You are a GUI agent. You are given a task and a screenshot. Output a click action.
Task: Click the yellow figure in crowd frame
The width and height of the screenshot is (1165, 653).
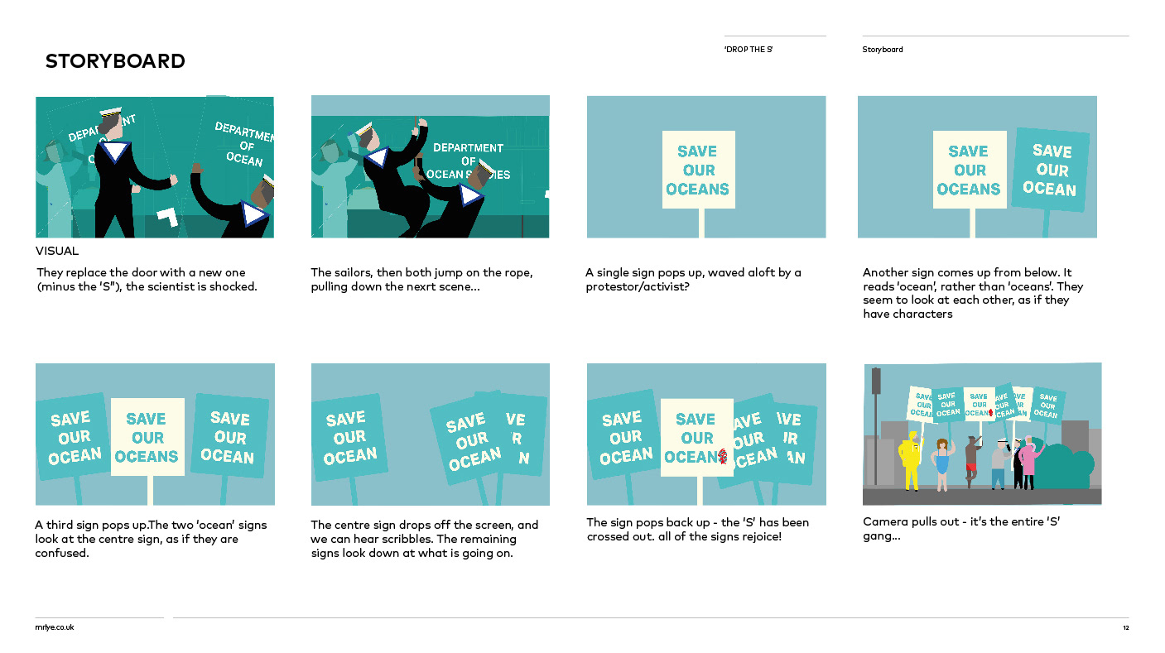(x=912, y=460)
